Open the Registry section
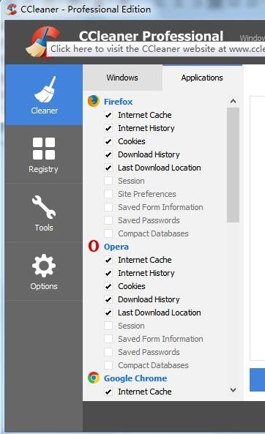 (x=44, y=154)
